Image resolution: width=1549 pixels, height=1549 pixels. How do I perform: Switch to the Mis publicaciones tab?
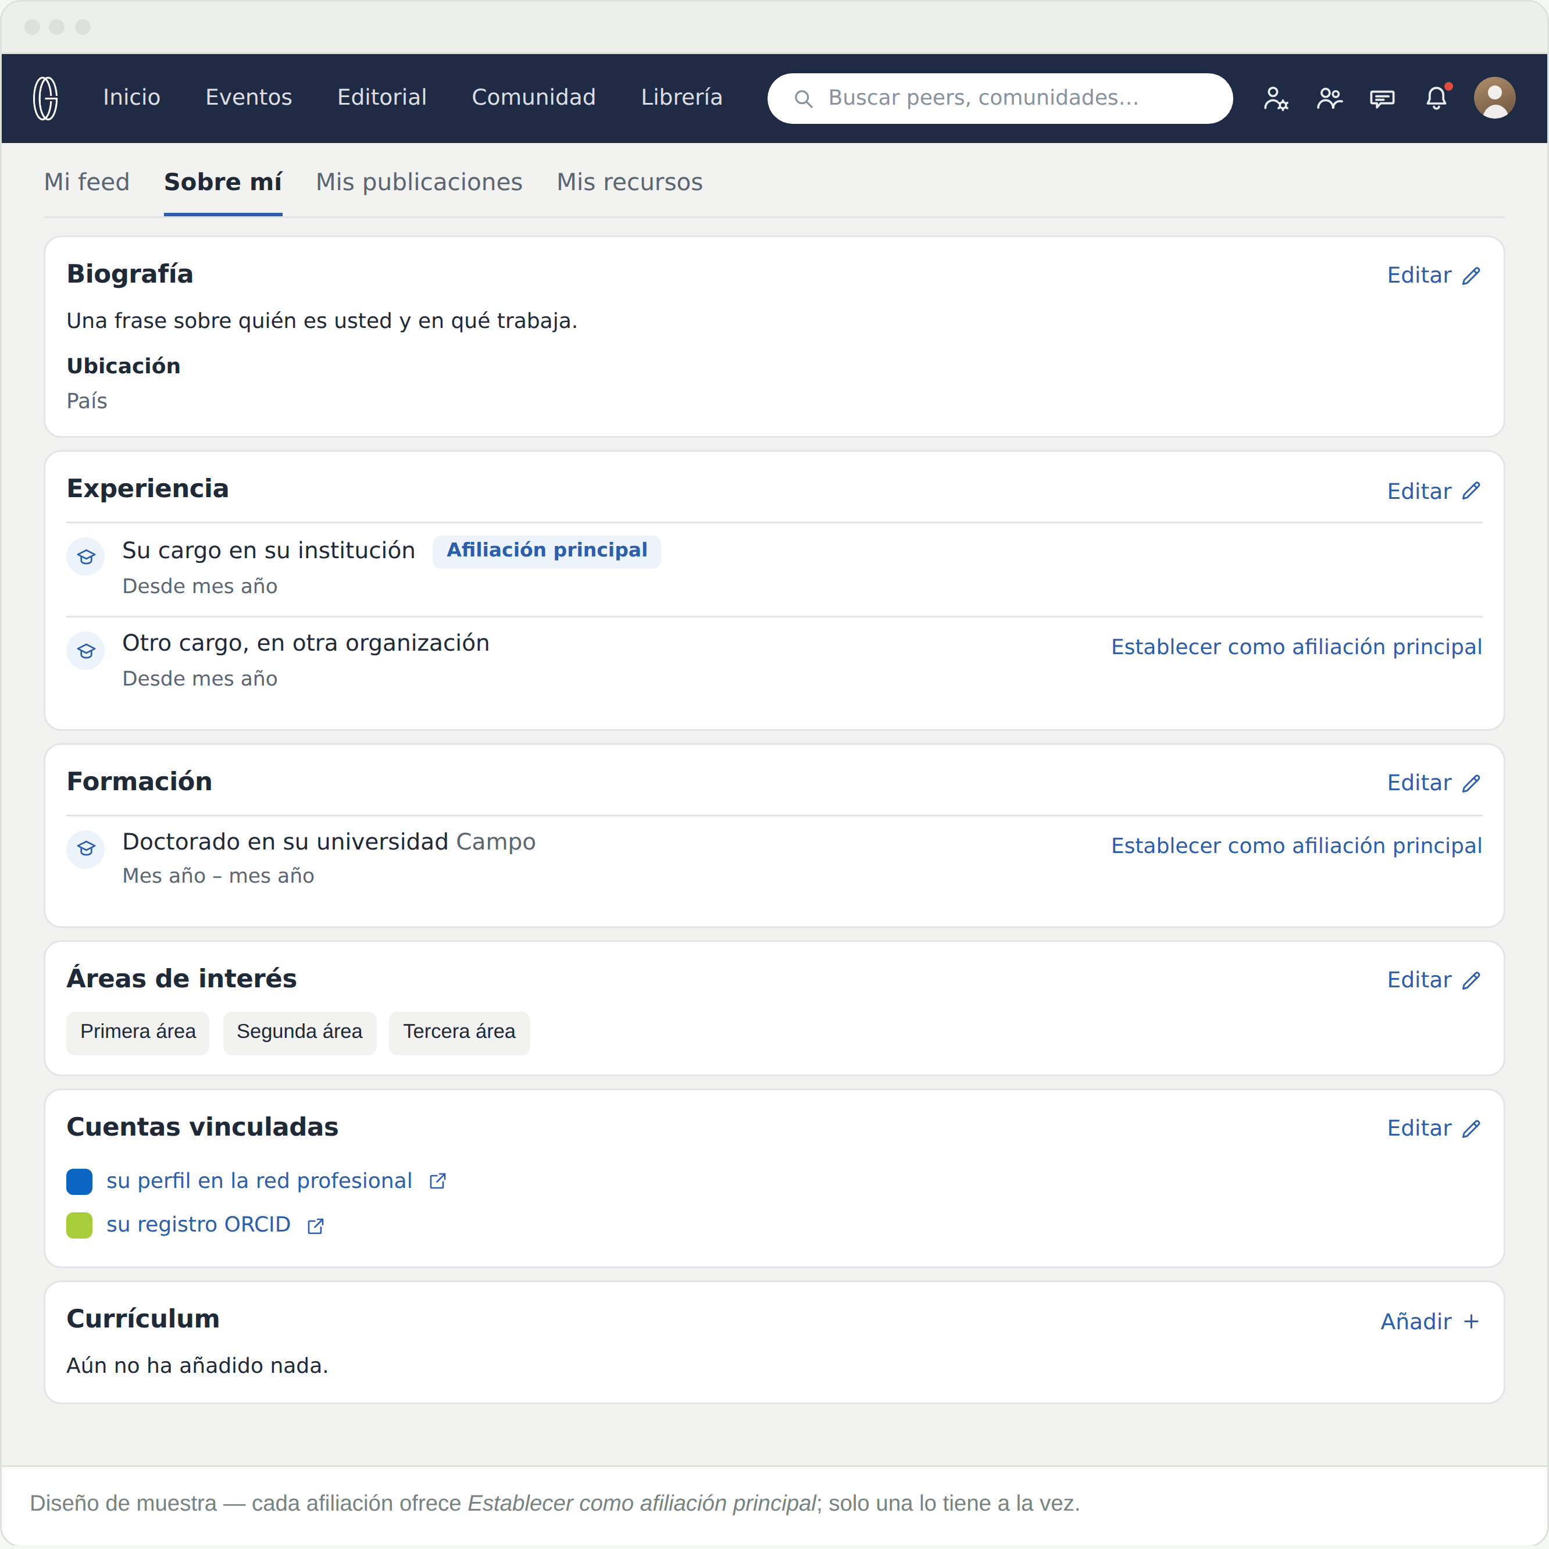pyautogui.click(x=419, y=182)
